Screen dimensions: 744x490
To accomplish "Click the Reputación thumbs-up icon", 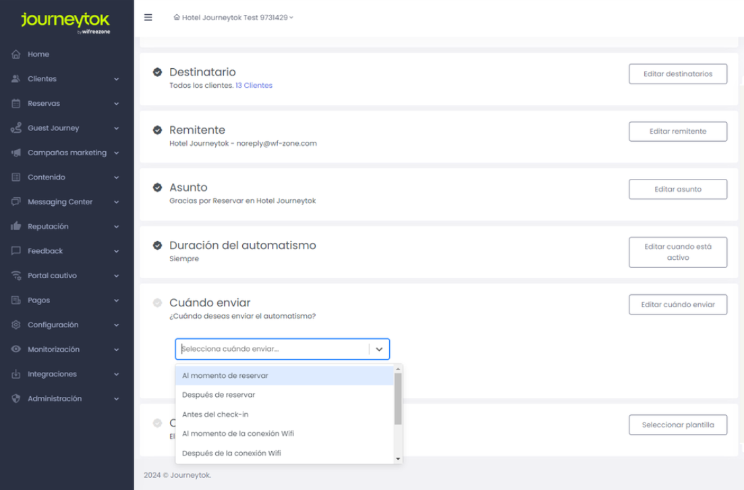I will tap(16, 227).
